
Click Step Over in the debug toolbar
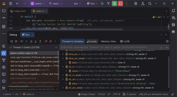click(31, 41)
